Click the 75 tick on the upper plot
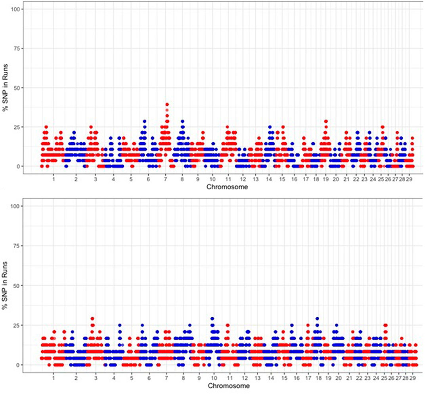The width and height of the screenshot is (425, 394). [x=17, y=48]
